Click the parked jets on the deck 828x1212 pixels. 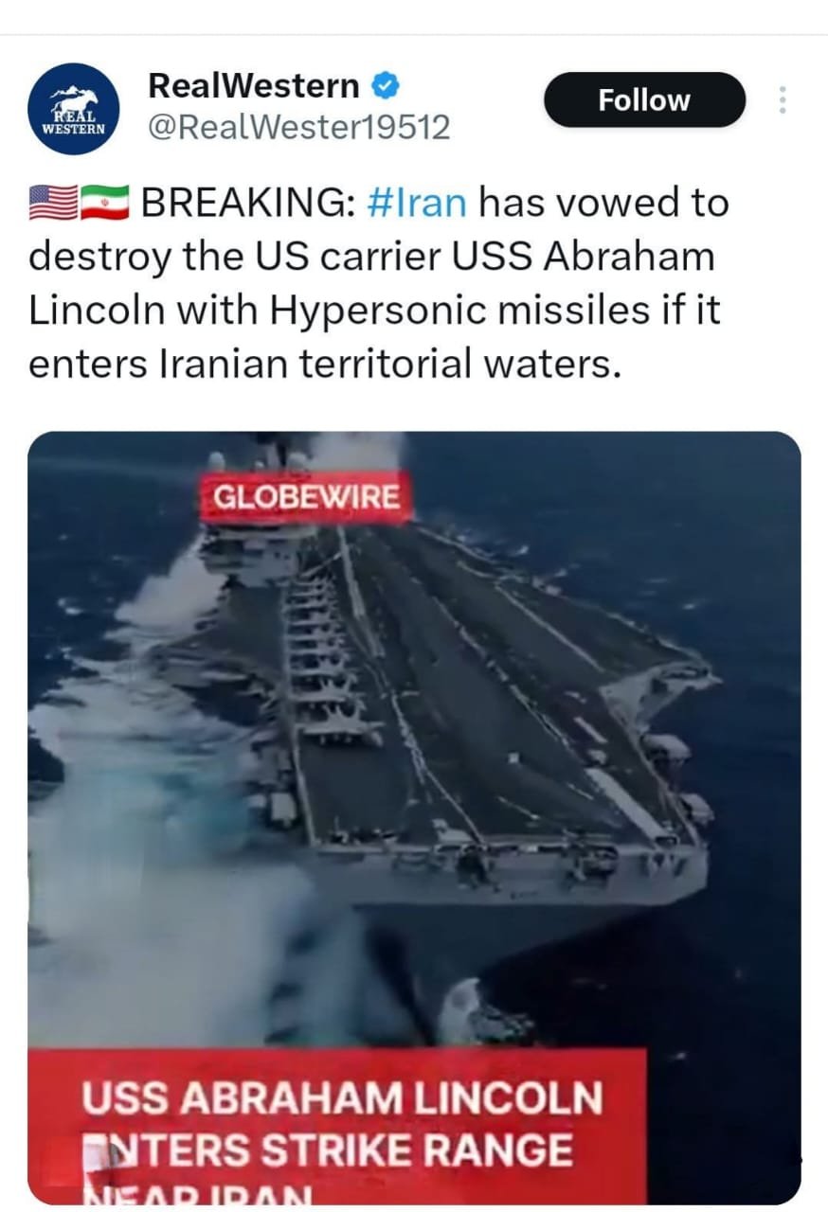tap(327, 663)
